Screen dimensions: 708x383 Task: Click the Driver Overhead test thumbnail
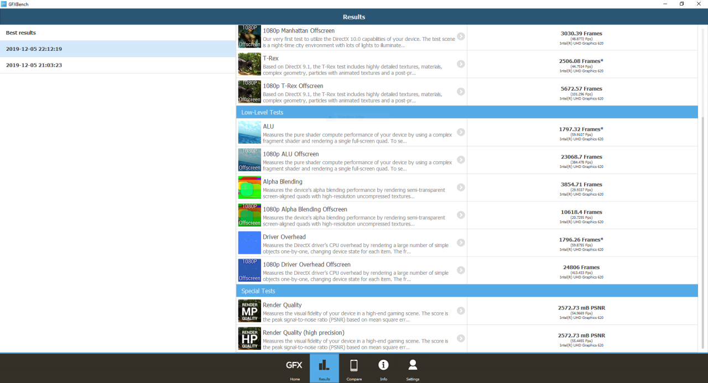tap(249, 243)
